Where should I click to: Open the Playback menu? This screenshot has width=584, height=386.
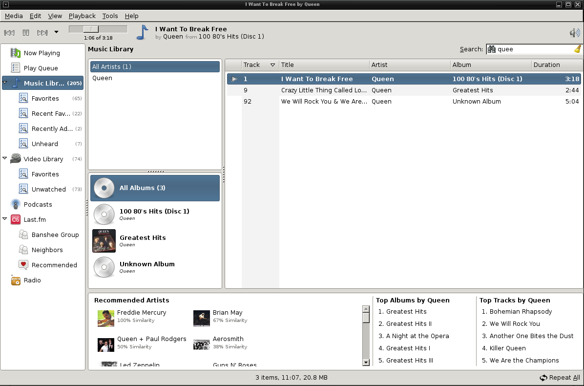coord(82,16)
